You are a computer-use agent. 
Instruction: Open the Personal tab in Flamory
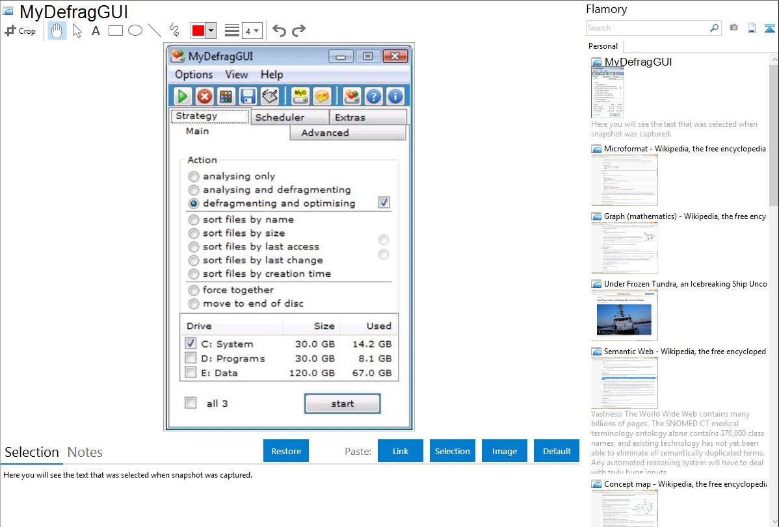603,46
